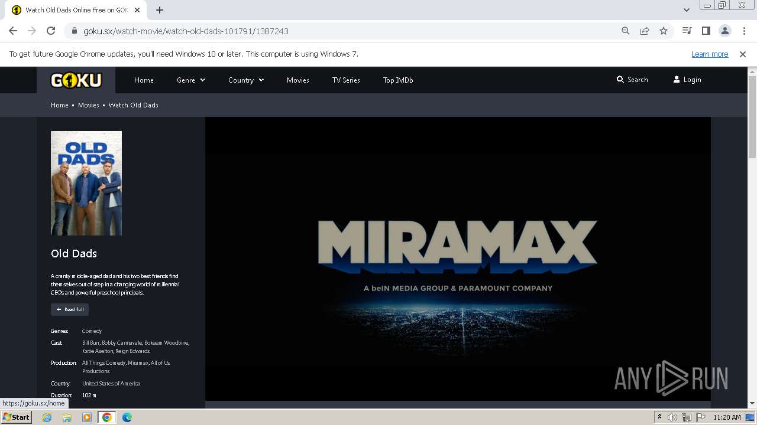Open the TV Series nav item
Screen dimensions: 757x425
click(x=346, y=80)
